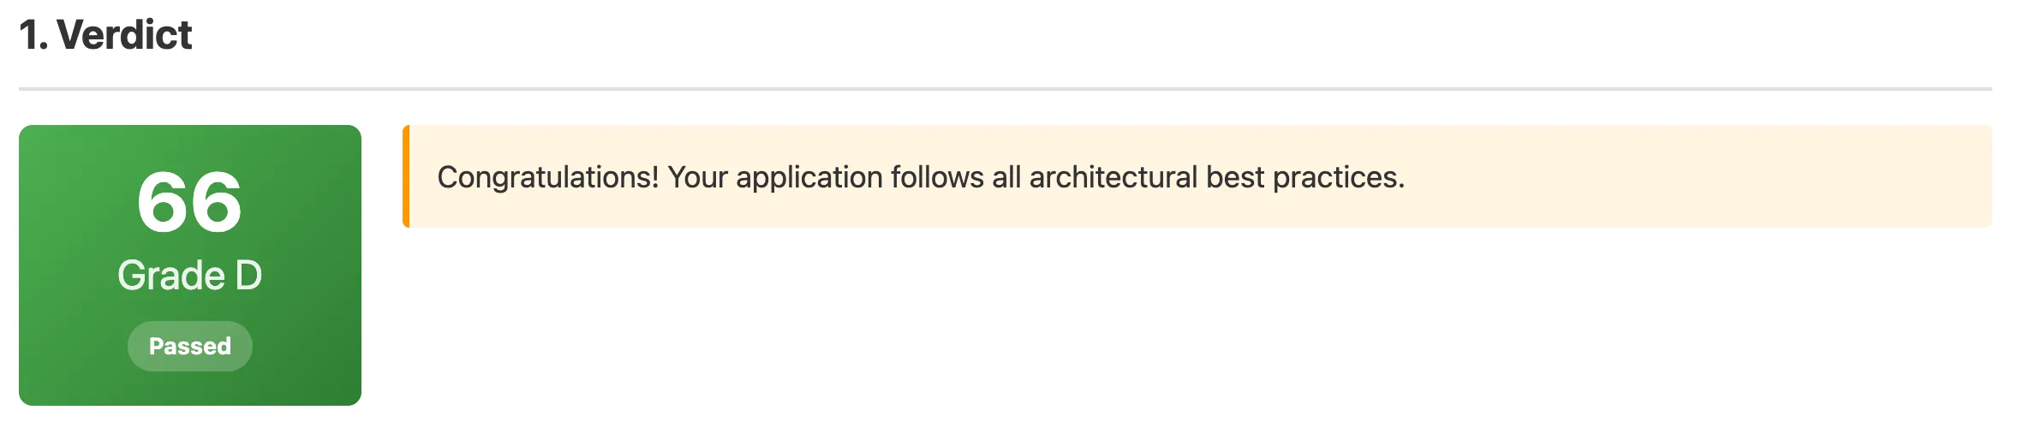Click the orange accent bar on banner
The height and width of the screenshot is (428, 2018).
[406, 176]
